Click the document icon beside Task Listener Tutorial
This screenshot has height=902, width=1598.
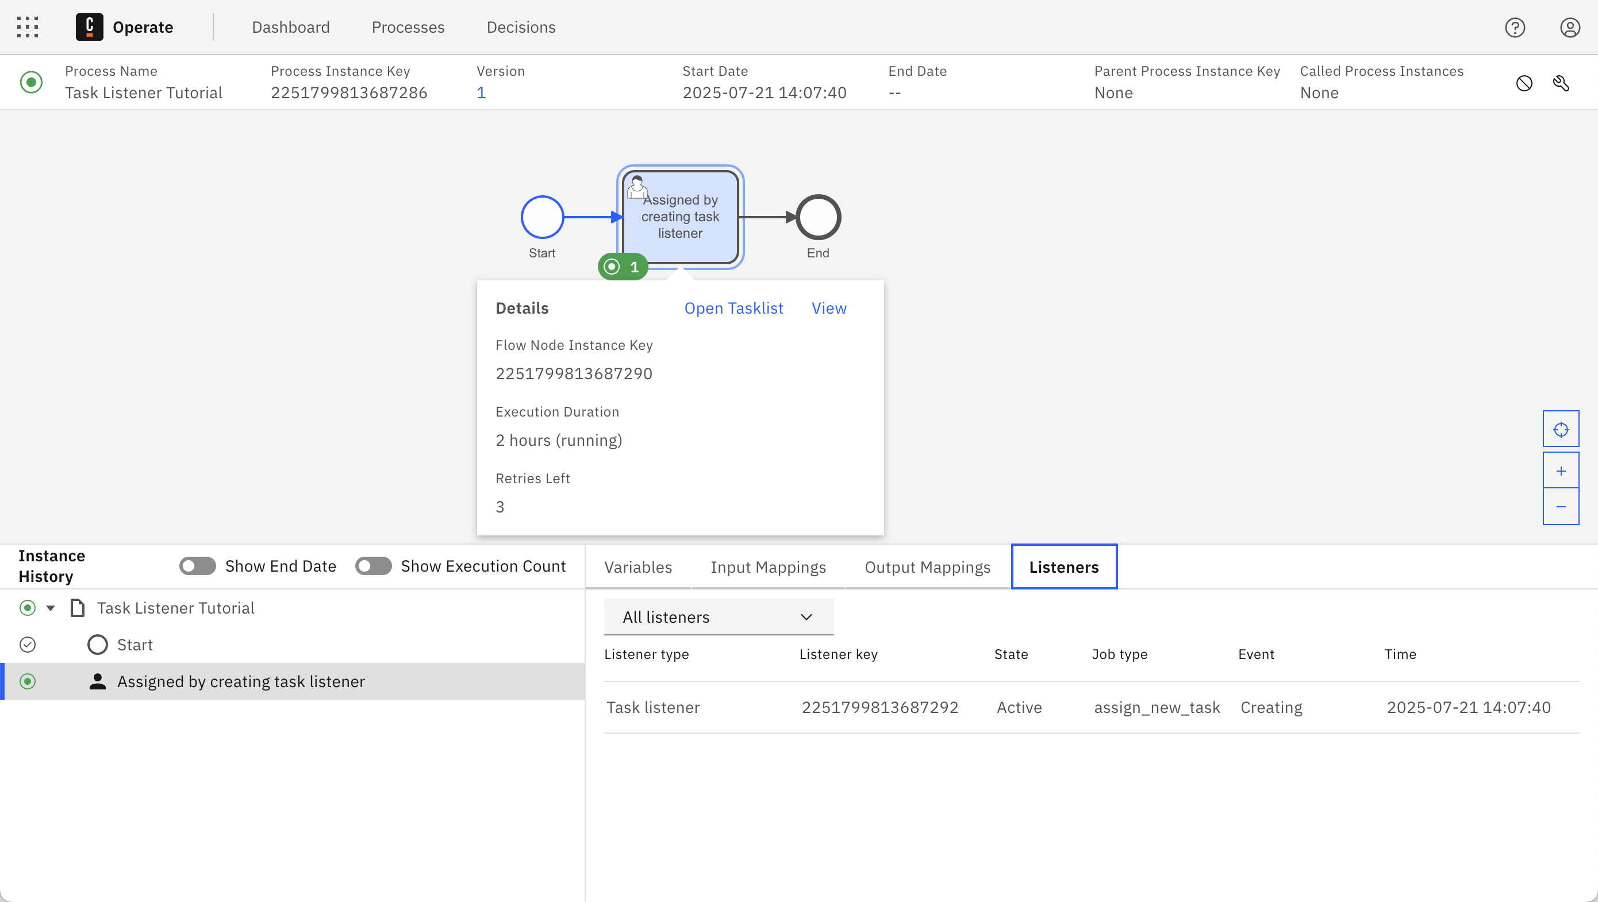coord(78,607)
